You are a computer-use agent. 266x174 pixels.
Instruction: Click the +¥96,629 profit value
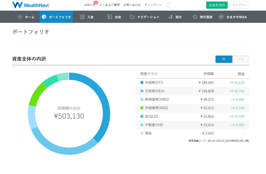coord(237,83)
